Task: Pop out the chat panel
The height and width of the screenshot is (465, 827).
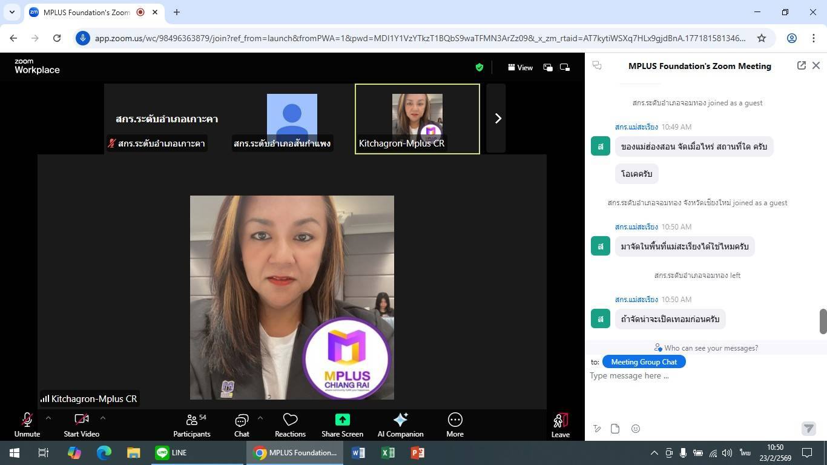Action: pyautogui.click(x=801, y=65)
